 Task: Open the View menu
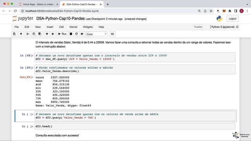click(38, 27)
